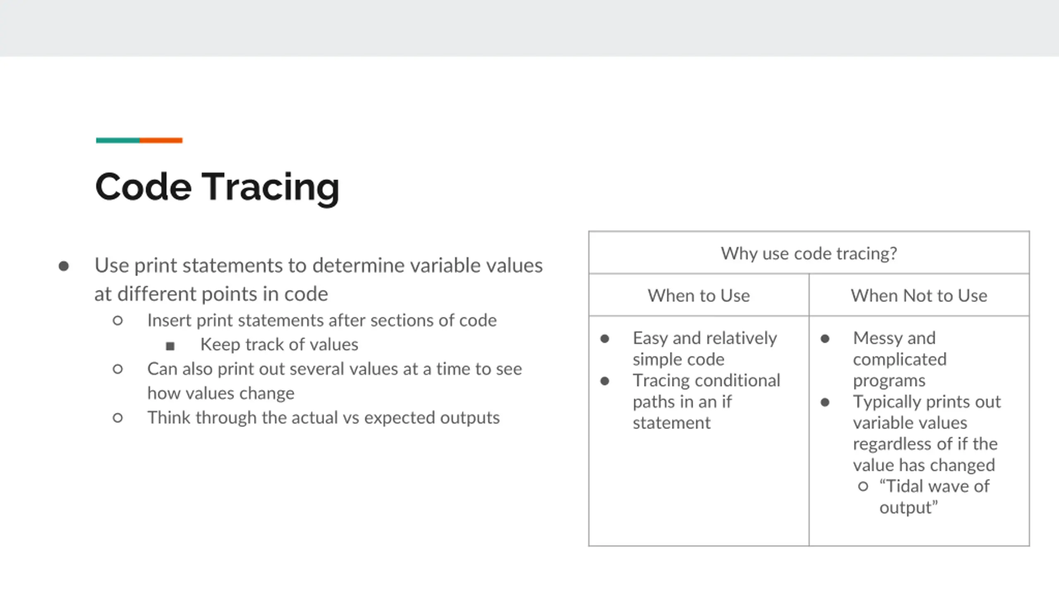Click the 'When Not to Use' column header
This screenshot has width=1059, height=595.
point(919,295)
